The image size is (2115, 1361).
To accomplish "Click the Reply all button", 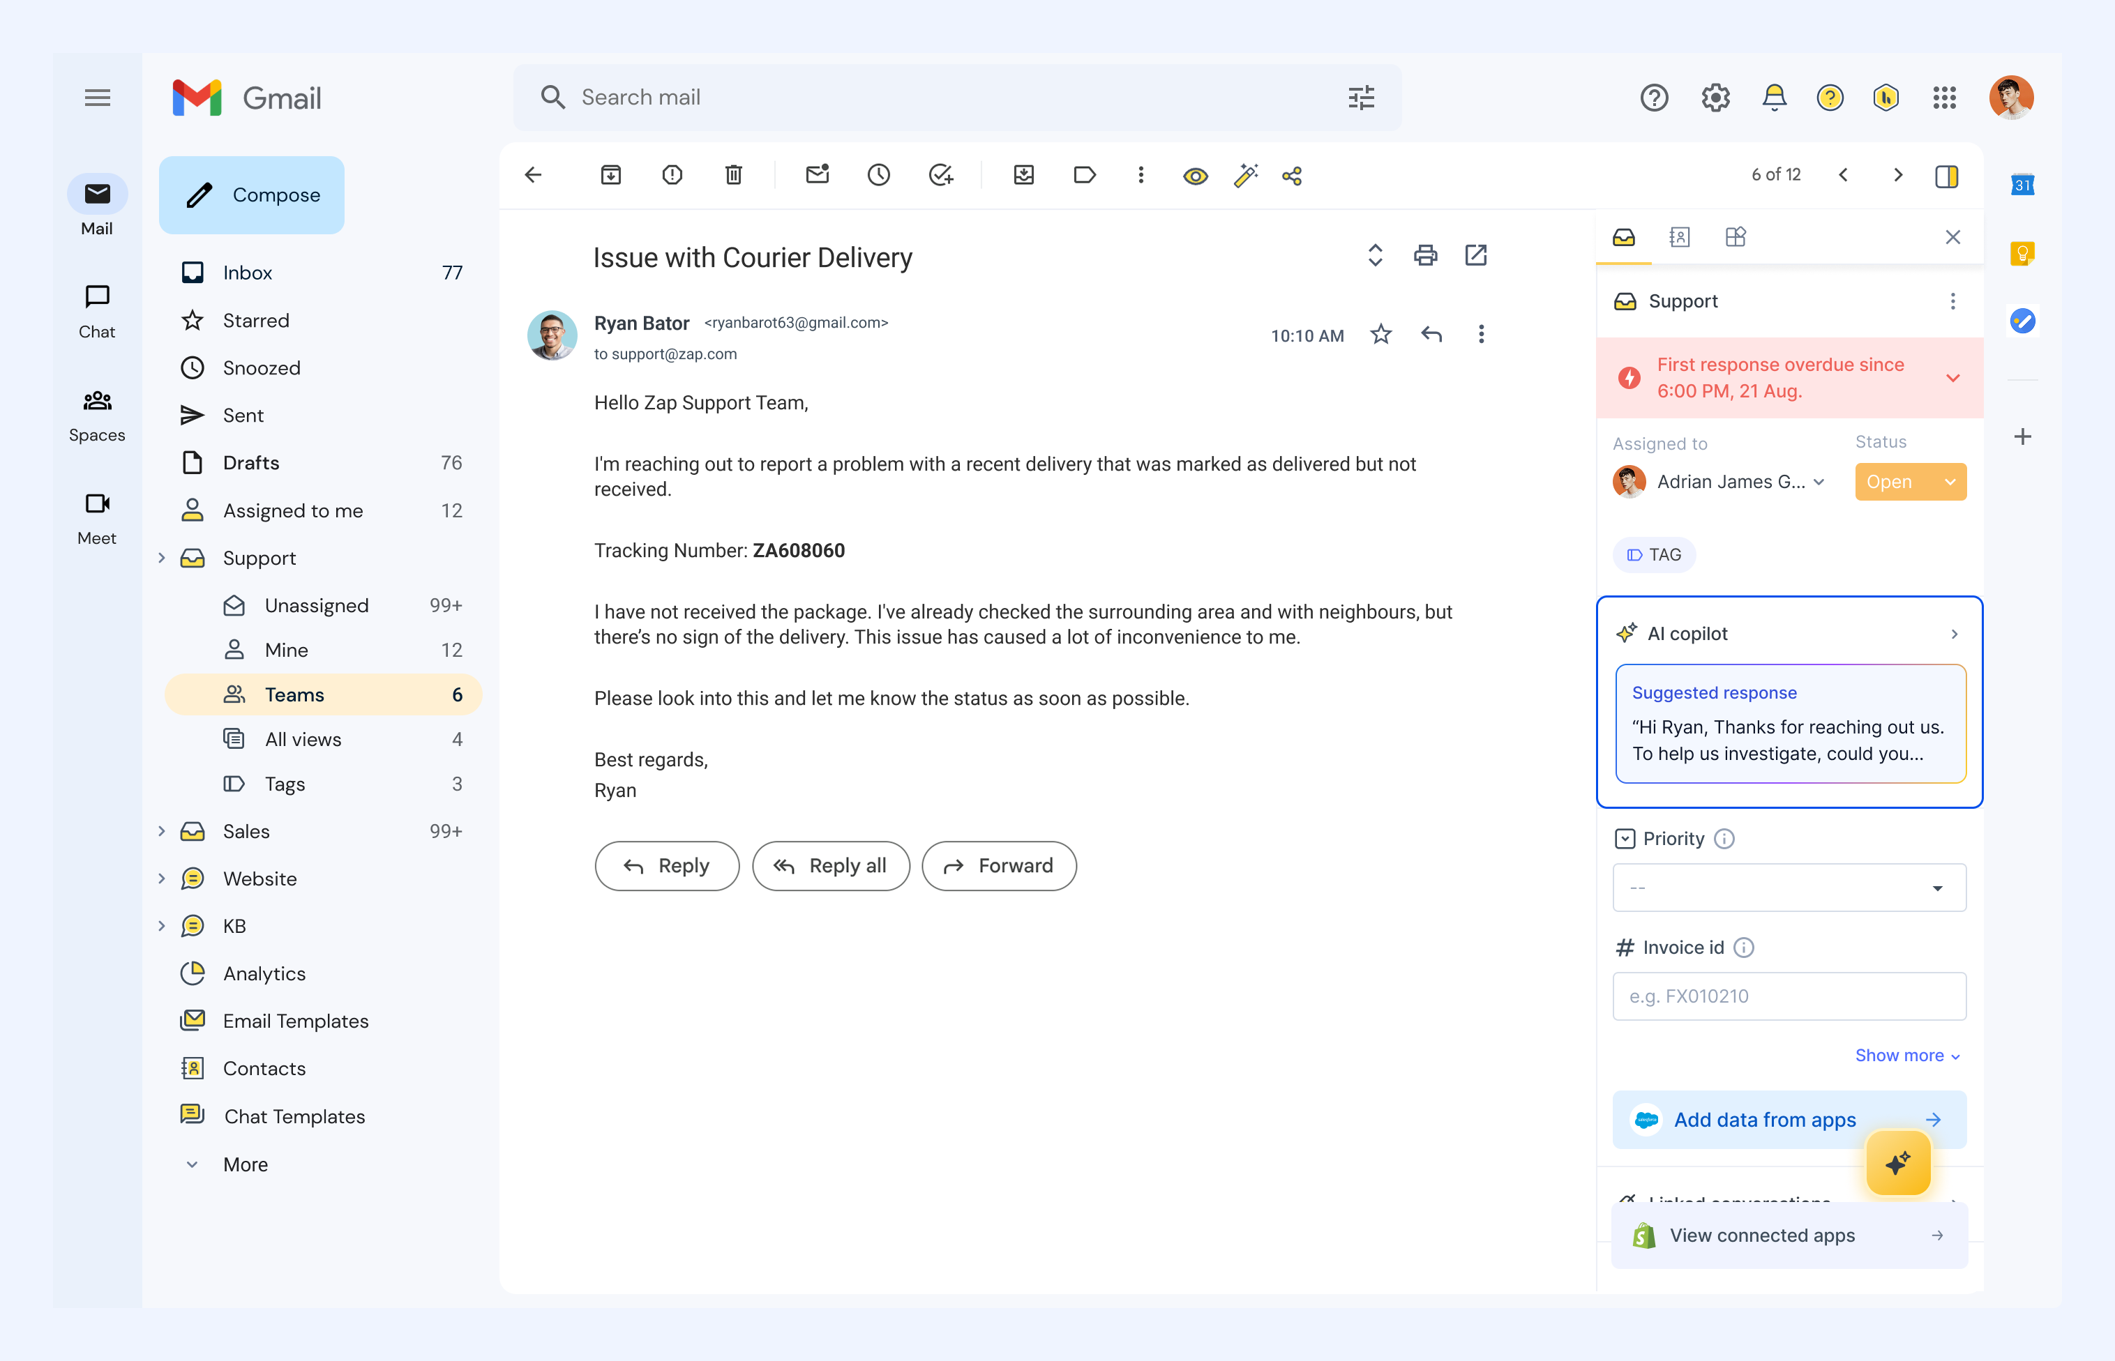I will click(x=830, y=866).
